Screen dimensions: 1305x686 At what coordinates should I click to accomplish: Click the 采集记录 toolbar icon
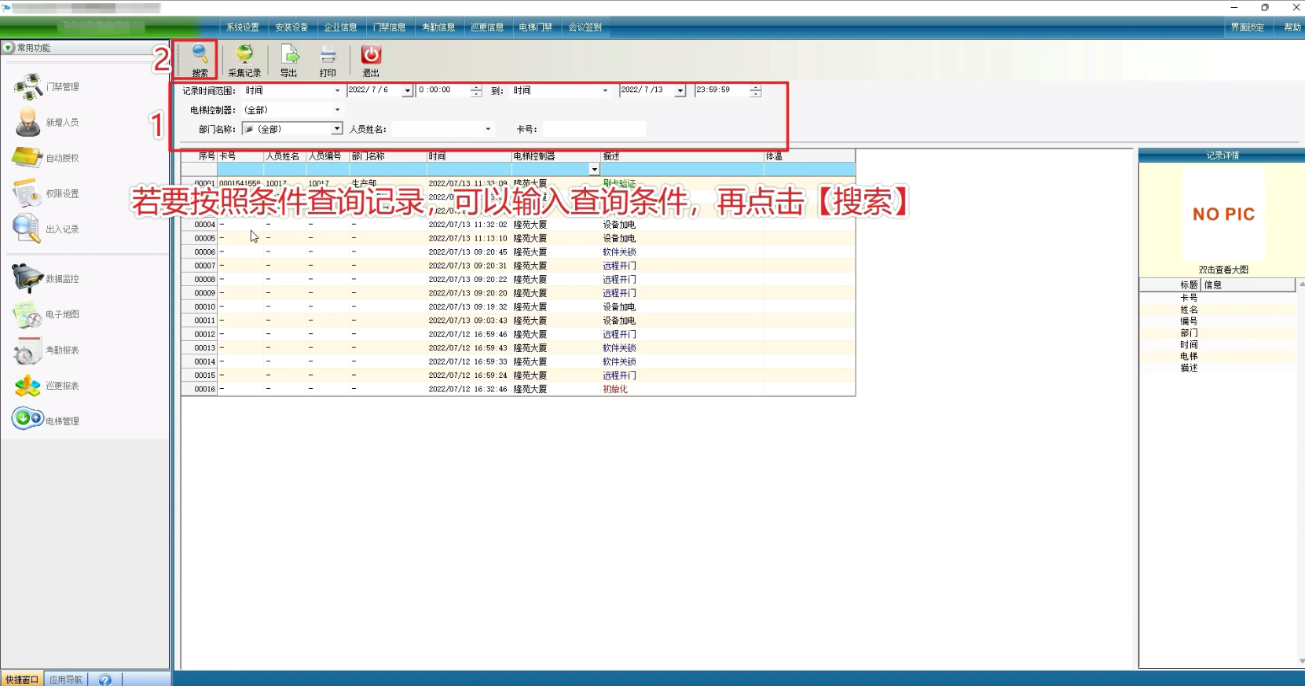(x=244, y=55)
